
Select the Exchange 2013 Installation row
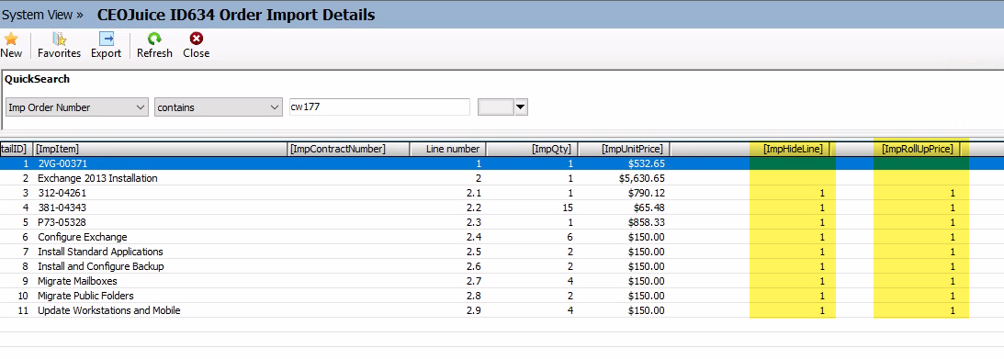[x=502, y=178]
